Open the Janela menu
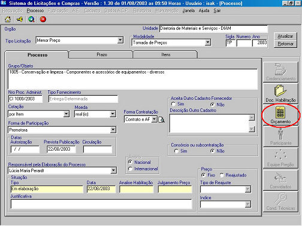Image resolution: width=302 pixels, height=226 pixels. point(189,10)
